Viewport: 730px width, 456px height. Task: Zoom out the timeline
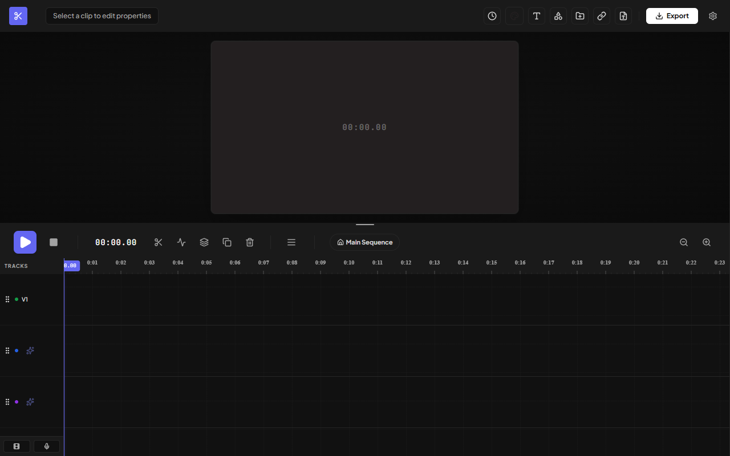(x=684, y=242)
